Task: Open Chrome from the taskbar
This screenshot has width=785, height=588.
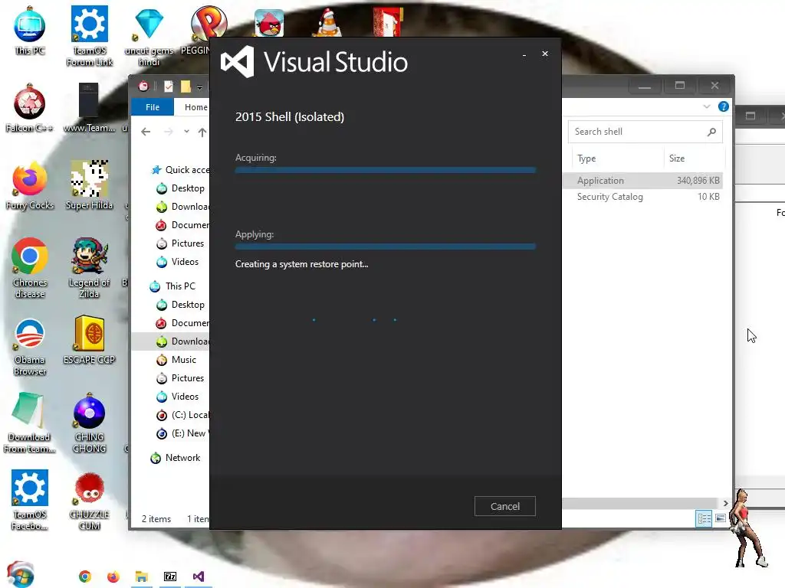Action: tap(85, 577)
